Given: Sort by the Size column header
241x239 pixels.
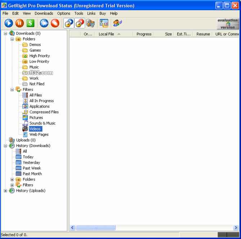Looking at the screenshot, I should [x=164, y=34].
